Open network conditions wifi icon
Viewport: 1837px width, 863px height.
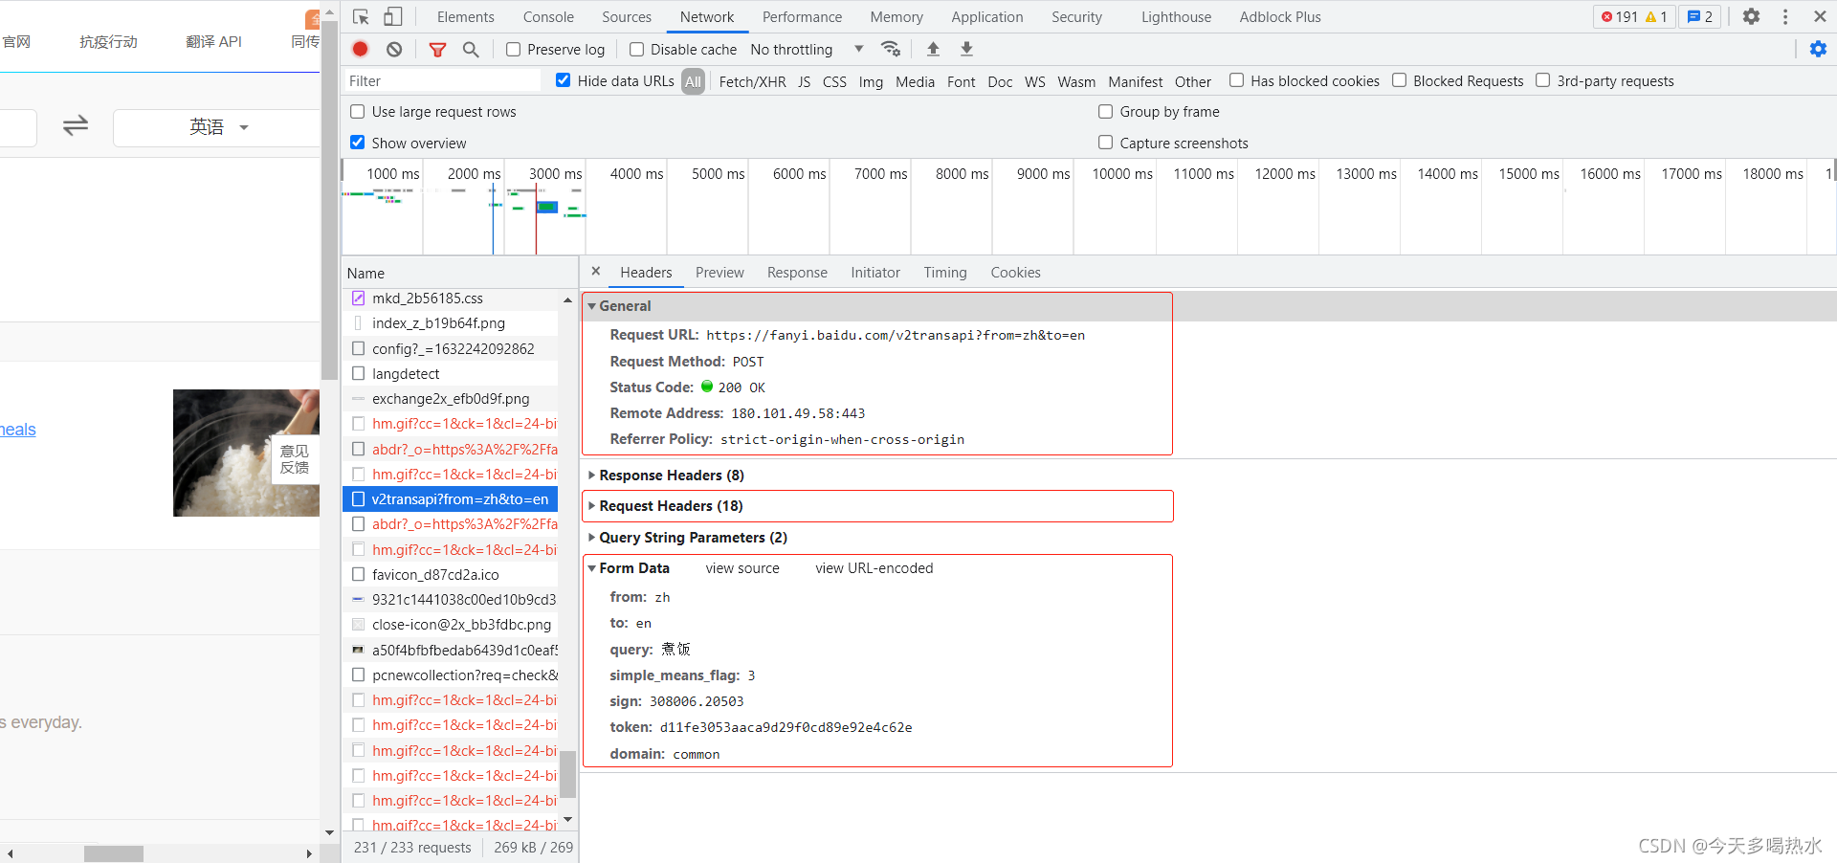click(x=891, y=49)
